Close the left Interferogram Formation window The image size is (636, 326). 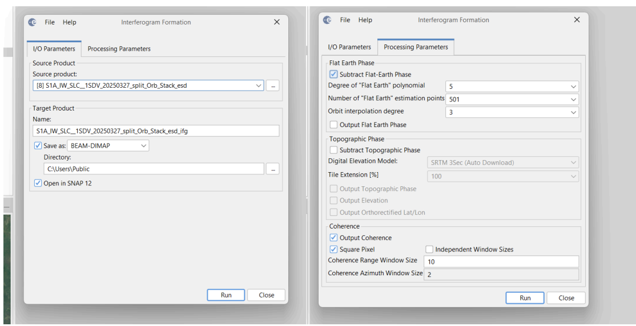coord(277,22)
